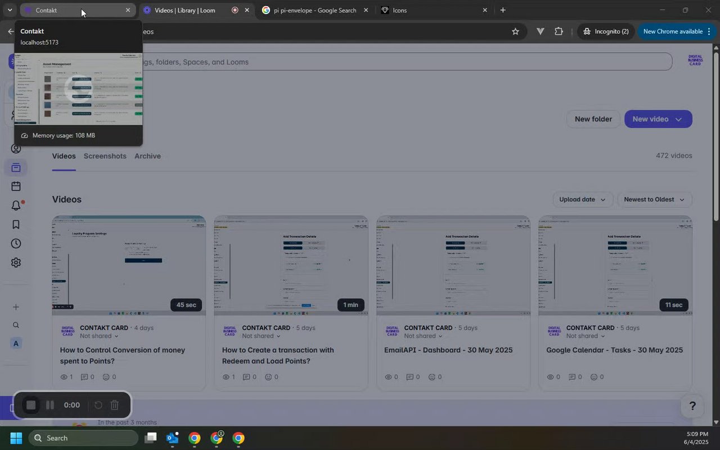The width and height of the screenshot is (720, 450).
Task: Expand 'Not shared' on Create a transaction video
Action: pos(261,336)
